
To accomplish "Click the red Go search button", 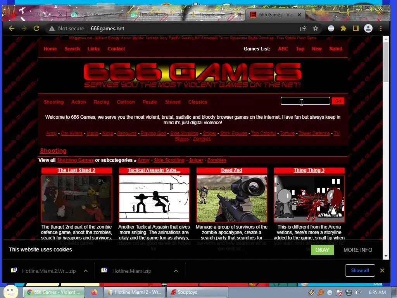I will pyautogui.click(x=338, y=101).
